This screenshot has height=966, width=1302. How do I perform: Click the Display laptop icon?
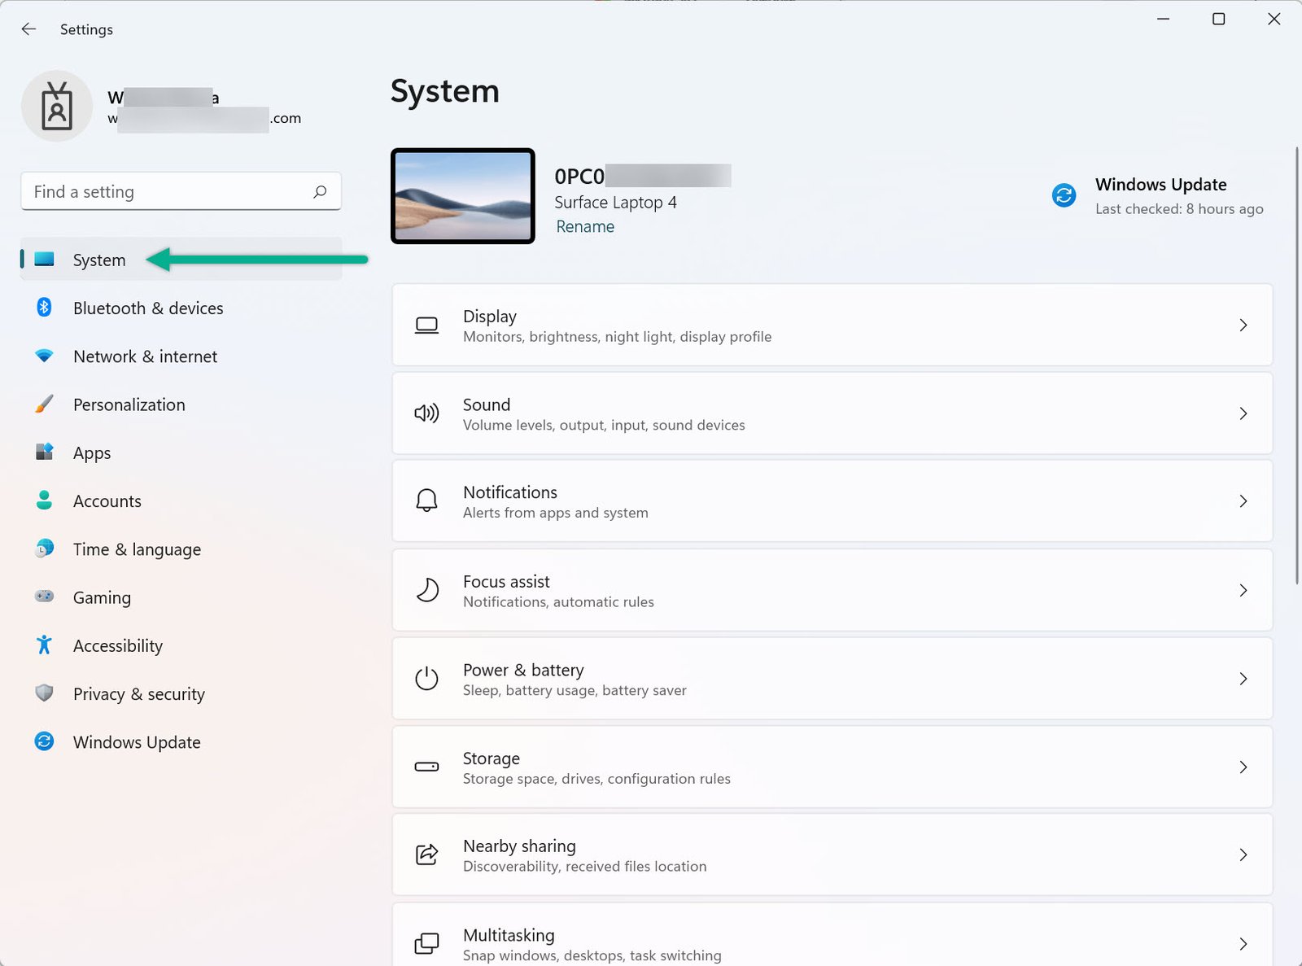pos(426,326)
